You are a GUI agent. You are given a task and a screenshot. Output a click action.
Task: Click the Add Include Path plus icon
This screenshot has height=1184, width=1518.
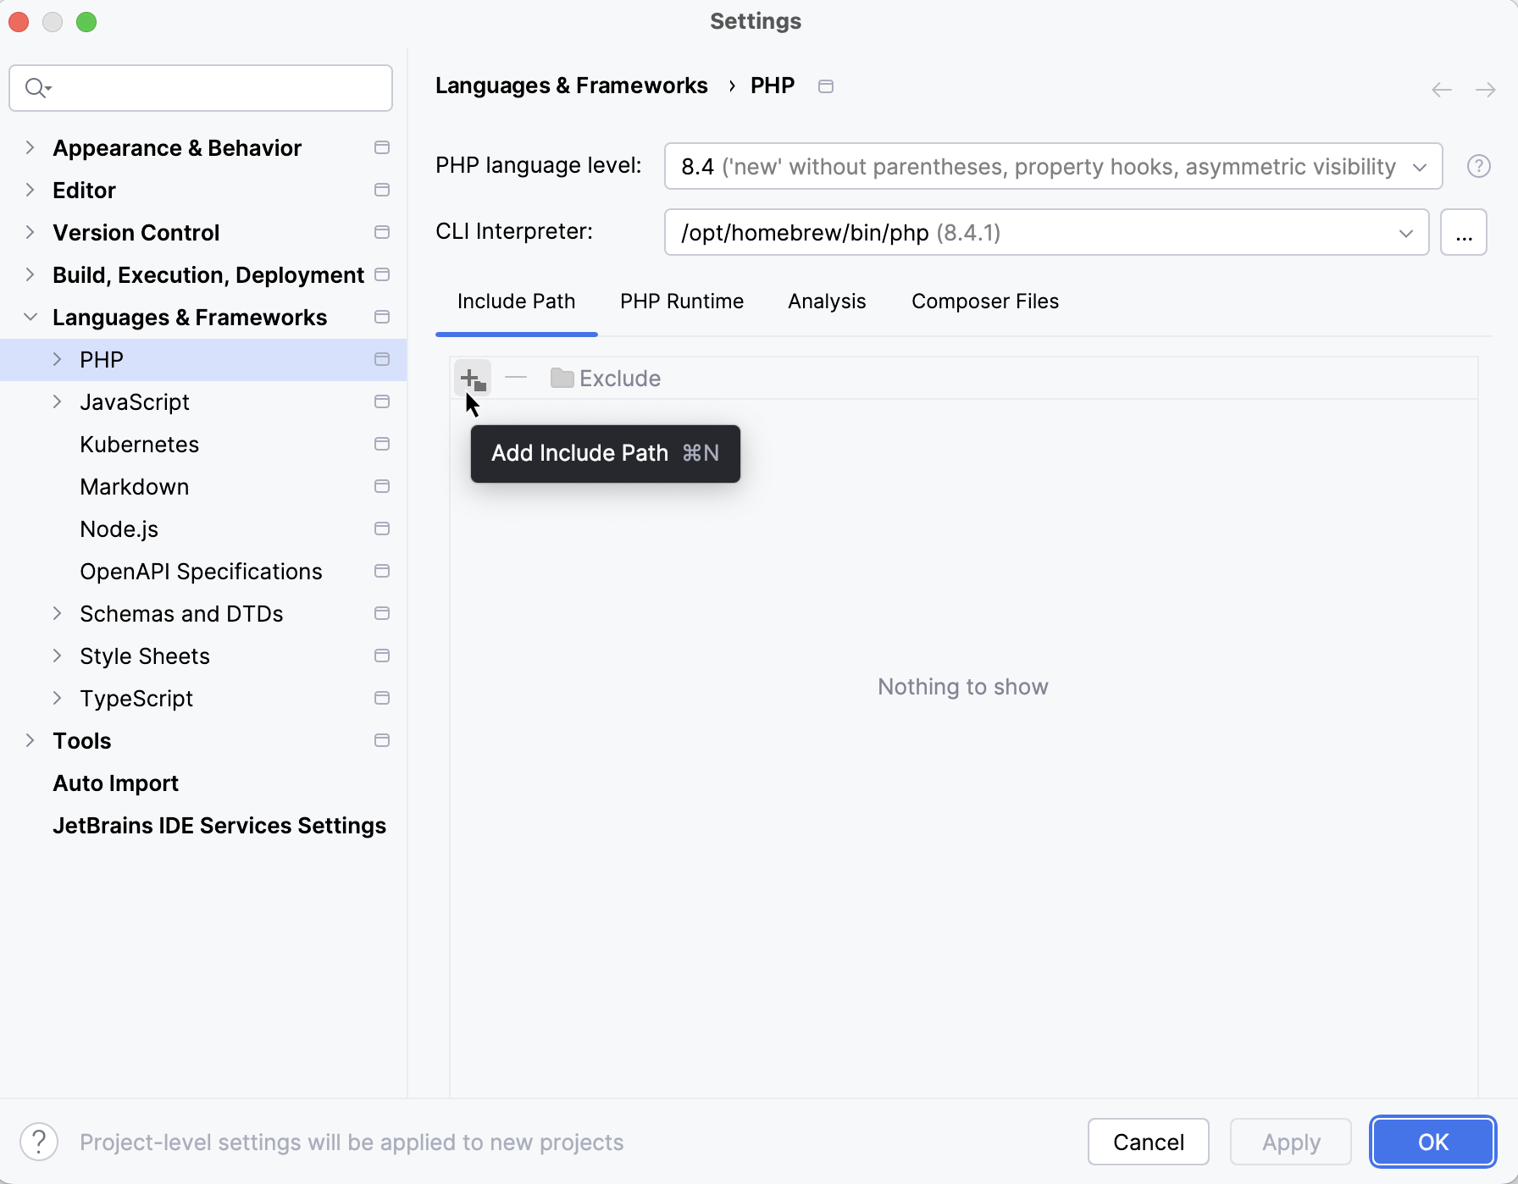[473, 379]
